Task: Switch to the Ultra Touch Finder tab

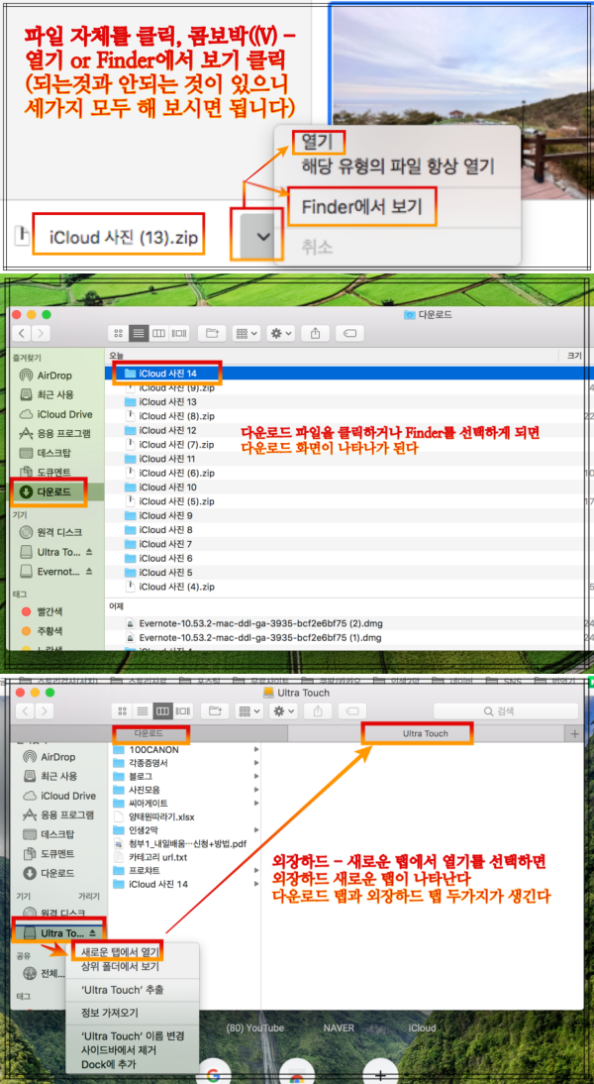Action: [x=426, y=733]
